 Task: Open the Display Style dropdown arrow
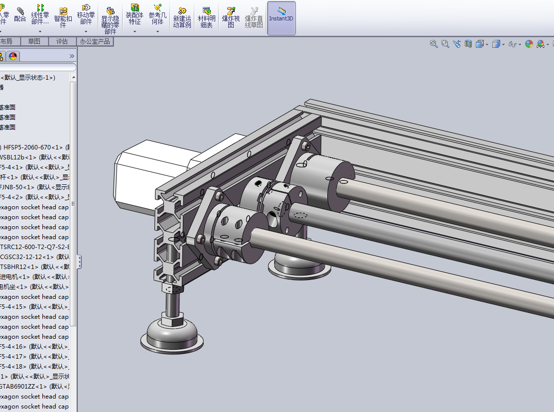[x=503, y=44]
